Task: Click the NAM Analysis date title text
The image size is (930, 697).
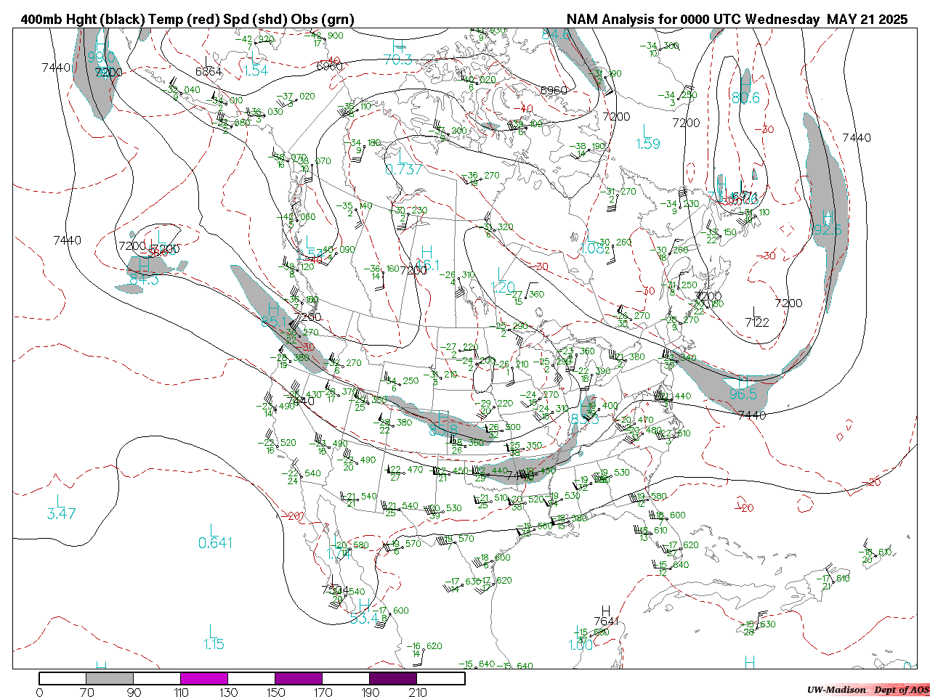Action: coord(737,20)
